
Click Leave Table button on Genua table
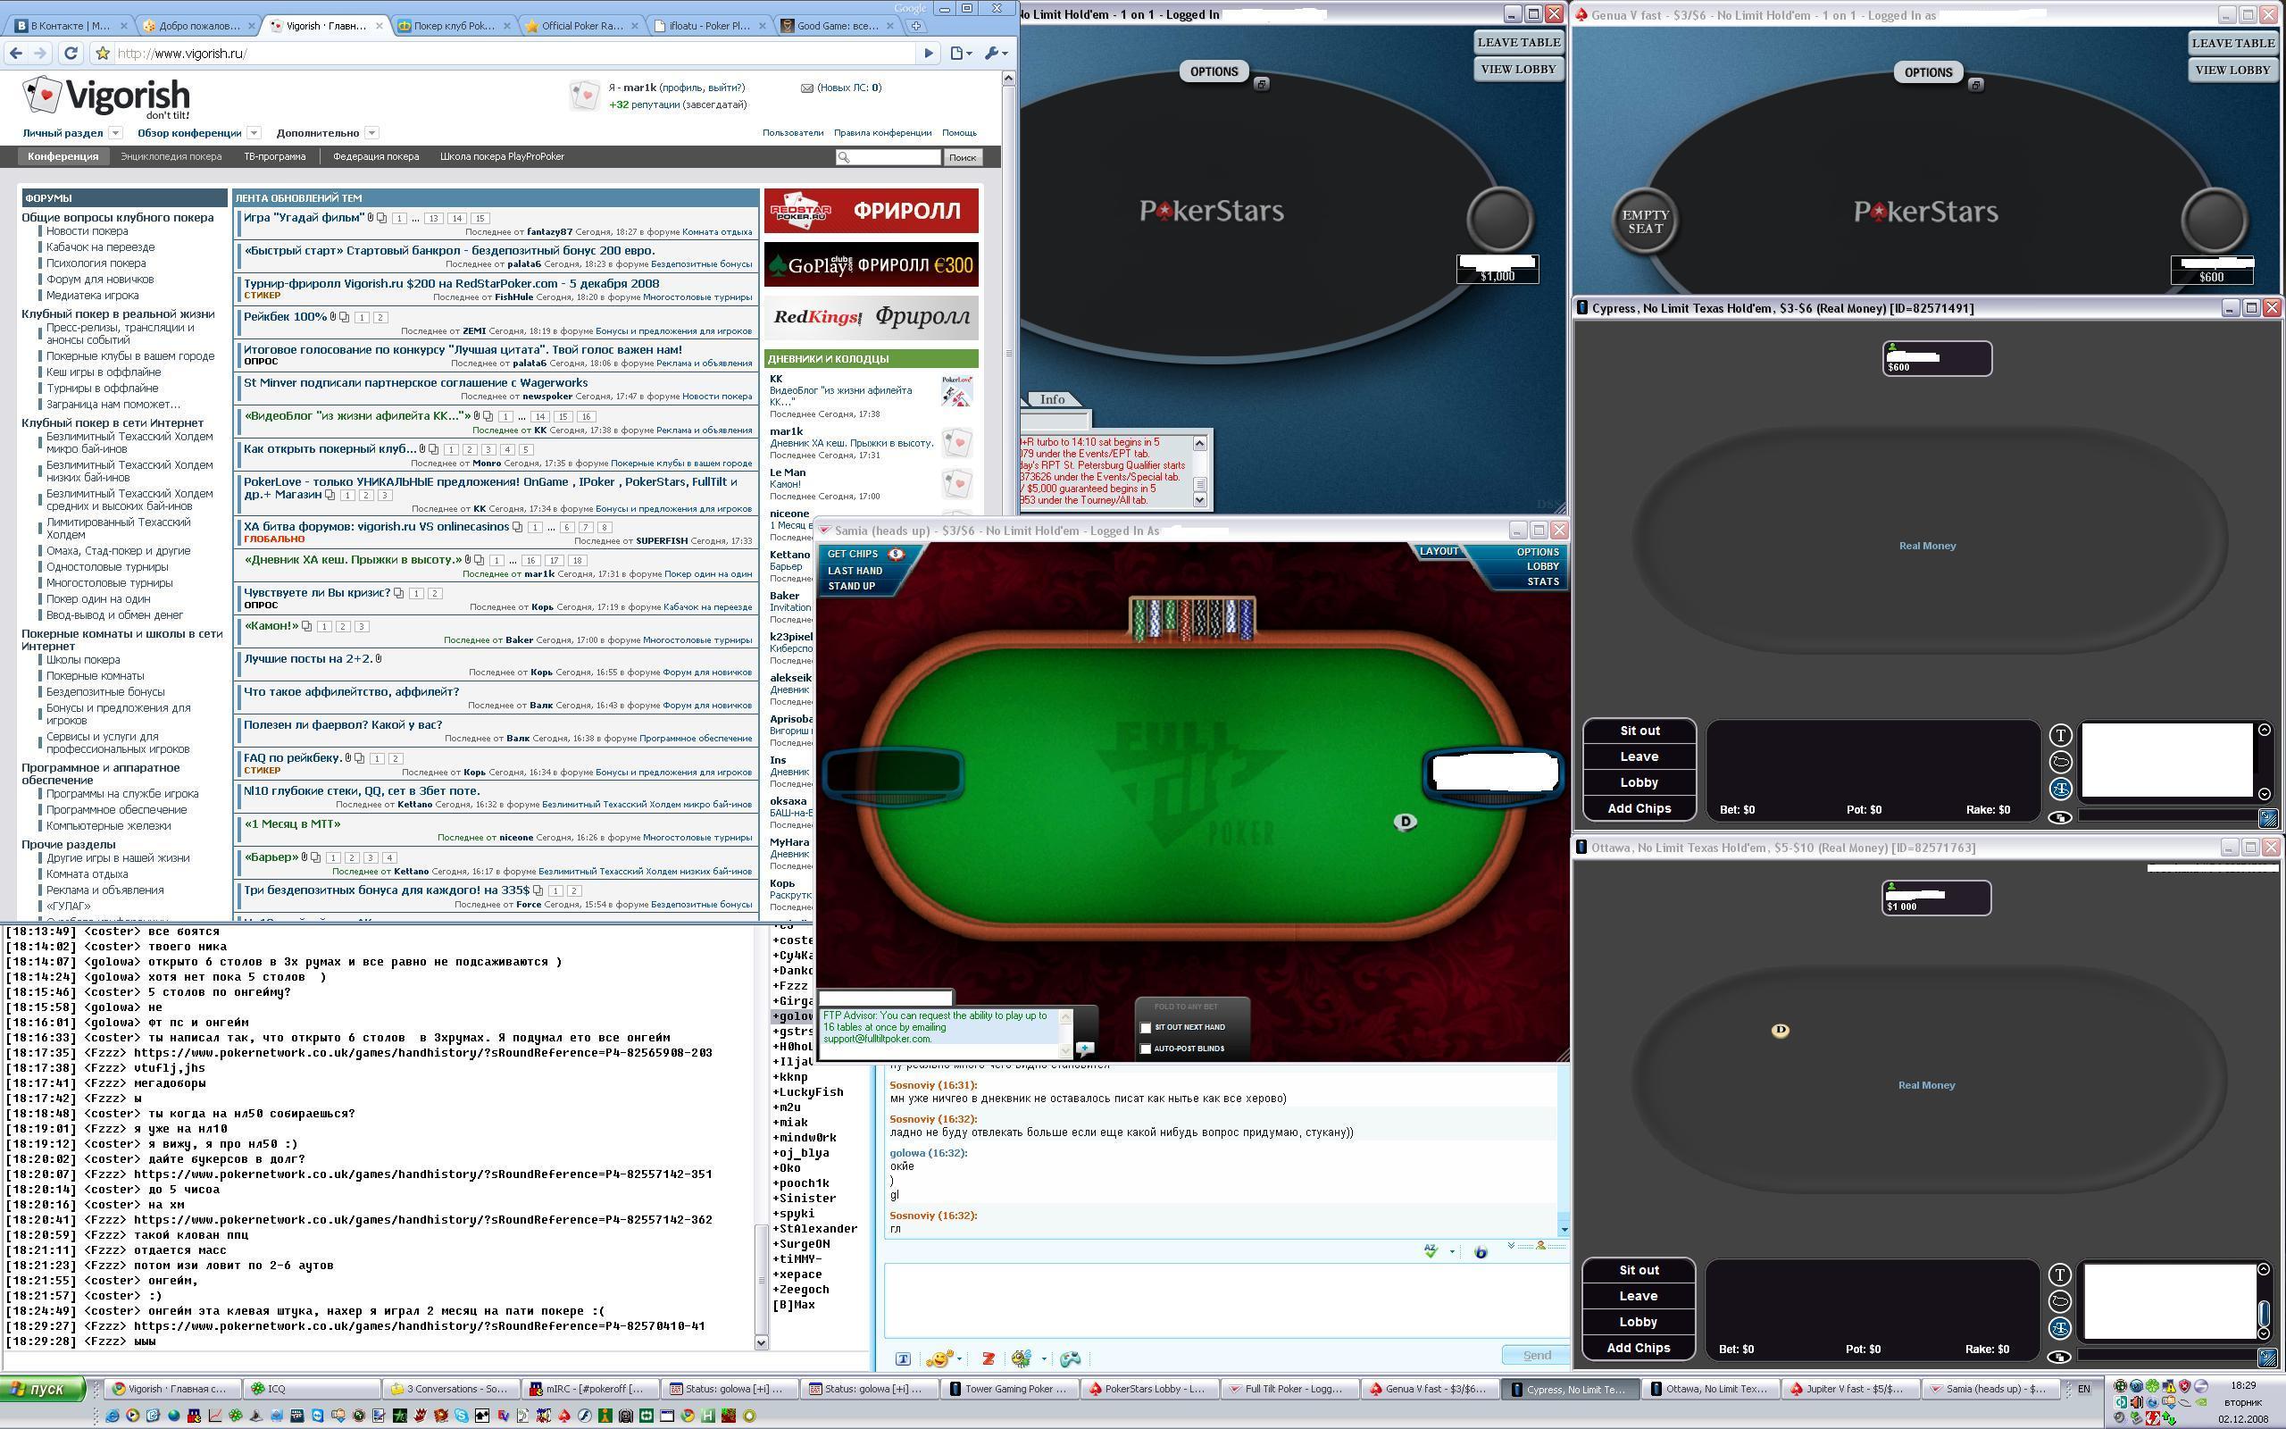(x=2232, y=43)
